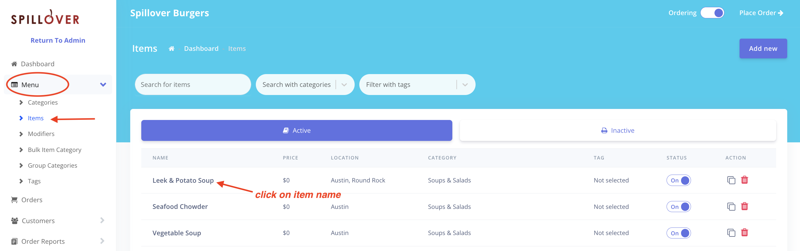Click the CATEGORY column header
Image resolution: width=800 pixels, height=251 pixels.
click(442, 158)
